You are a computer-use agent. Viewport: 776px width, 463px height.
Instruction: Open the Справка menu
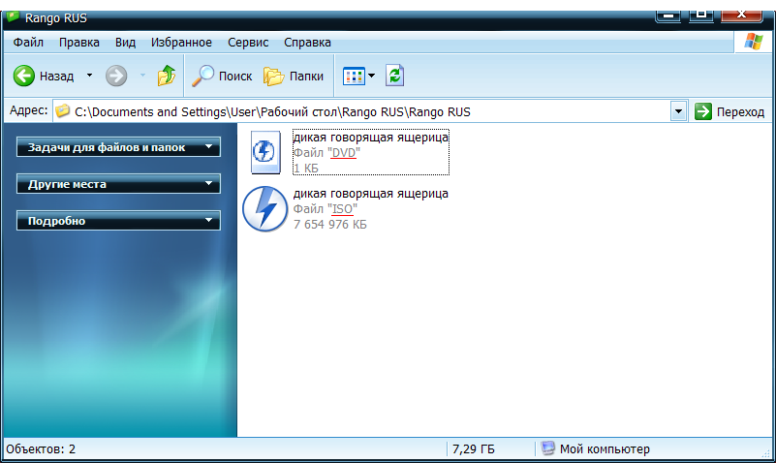(x=307, y=43)
